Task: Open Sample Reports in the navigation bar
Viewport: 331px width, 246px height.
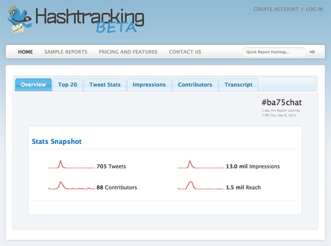Action: 66,52
